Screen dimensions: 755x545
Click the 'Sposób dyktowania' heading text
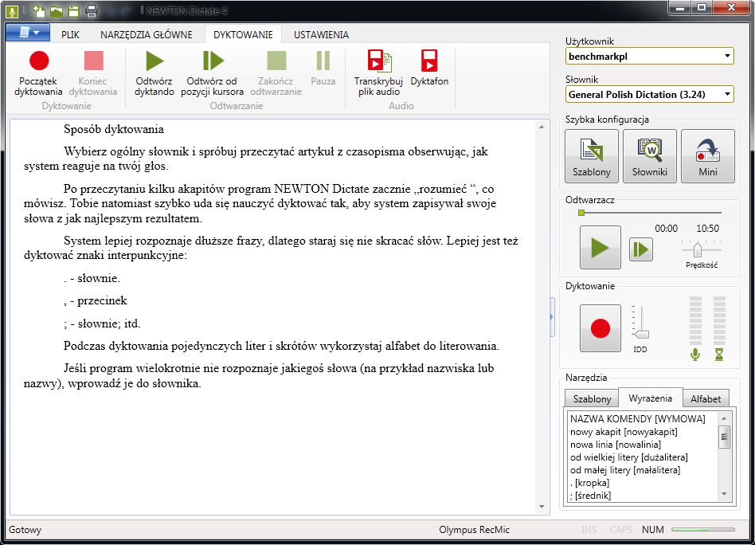[114, 129]
